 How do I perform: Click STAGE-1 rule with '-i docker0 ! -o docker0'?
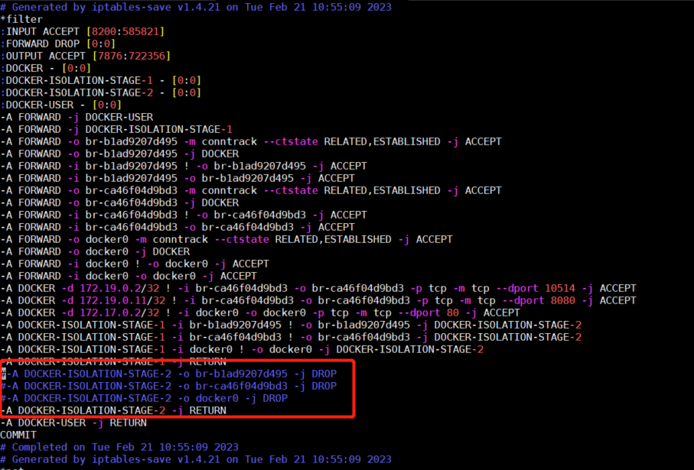[x=242, y=350]
